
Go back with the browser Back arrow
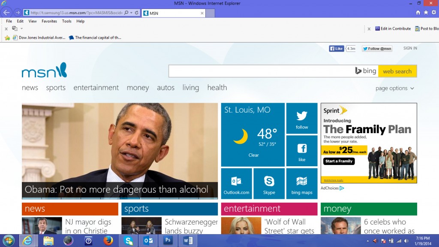[6, 12]
